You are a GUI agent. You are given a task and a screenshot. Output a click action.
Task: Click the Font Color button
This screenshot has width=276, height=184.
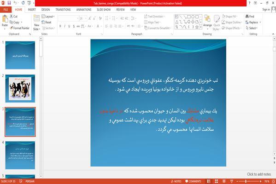pos(99,26)
